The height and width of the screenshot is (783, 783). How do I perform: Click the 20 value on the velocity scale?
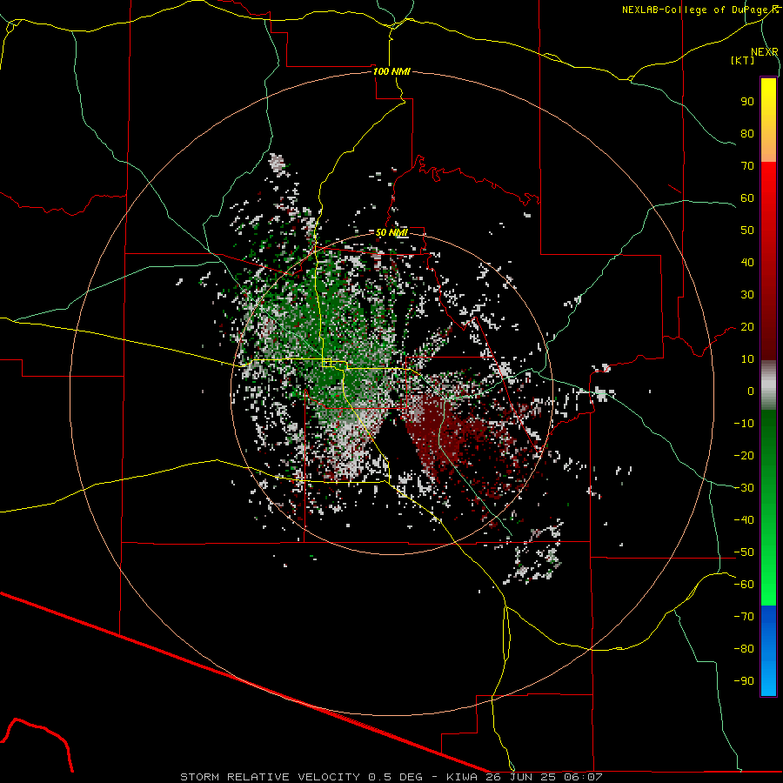(x=747, y=327)
